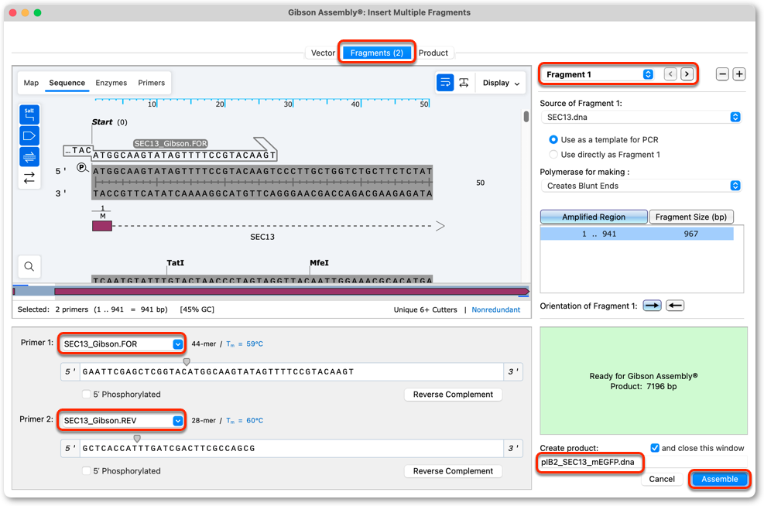Click the sequence view vertical scrollbar
Image resolution: width=764 pixels, height=506 pixels.
coord(526,116)
